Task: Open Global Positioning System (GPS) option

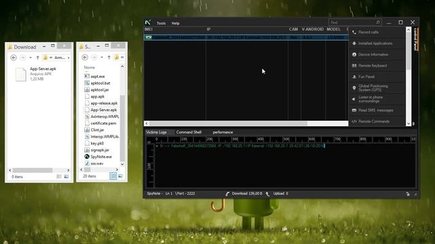Action: [373, 88]
